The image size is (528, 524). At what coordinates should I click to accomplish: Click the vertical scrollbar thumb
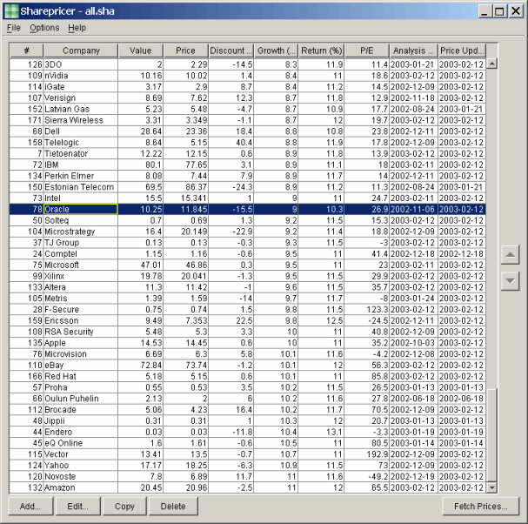click(x=491, y=435)
